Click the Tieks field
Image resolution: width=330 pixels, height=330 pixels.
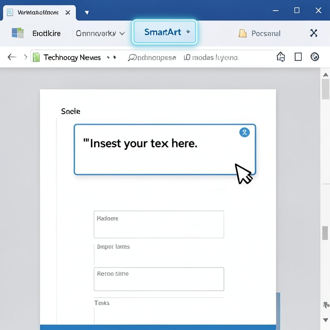pyautogui.click(x=159, y=311)
